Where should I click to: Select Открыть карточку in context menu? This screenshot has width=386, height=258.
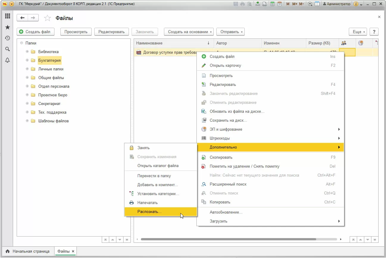270,65
